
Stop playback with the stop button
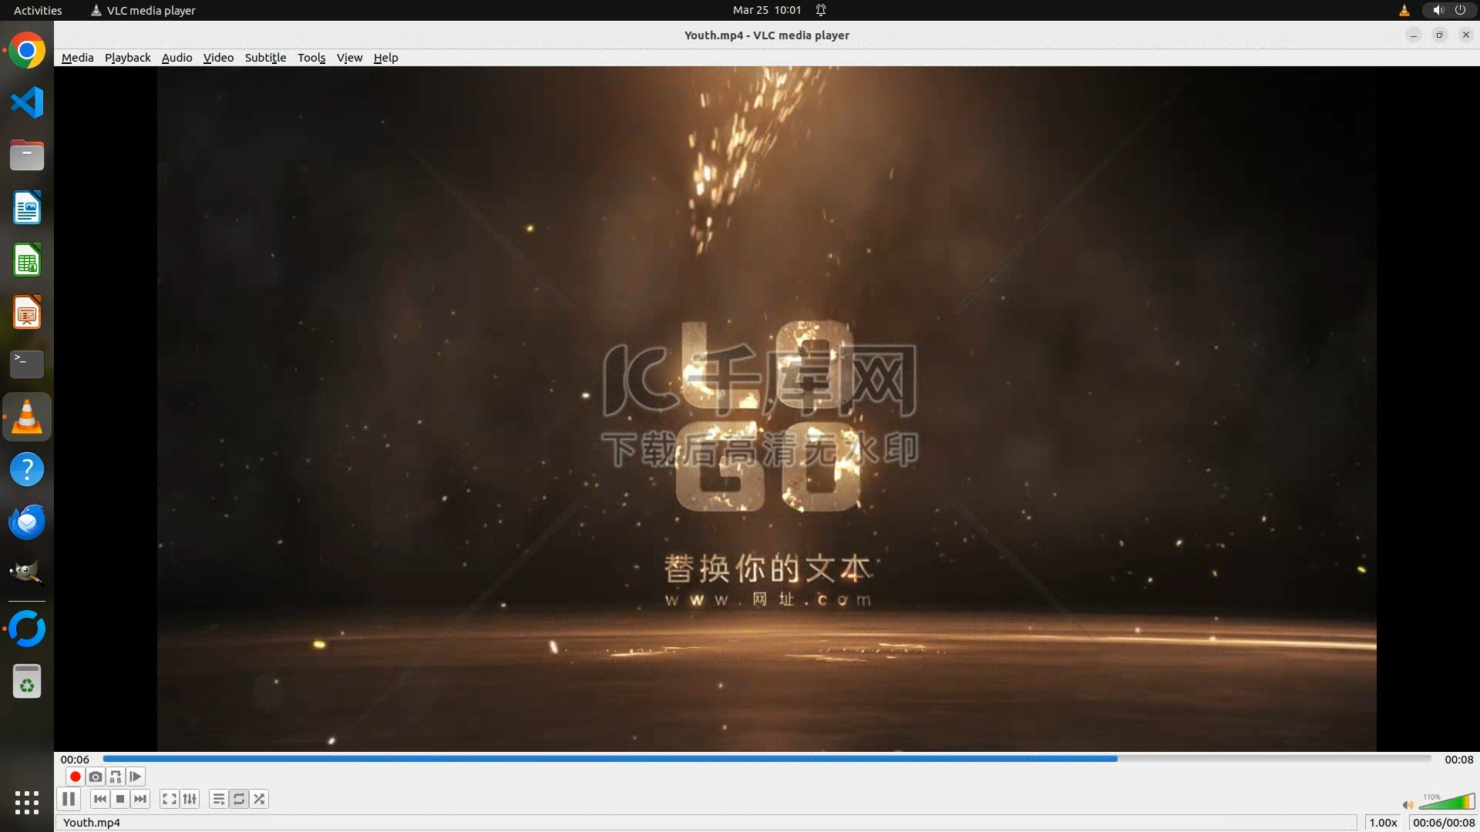click(120, 799)
